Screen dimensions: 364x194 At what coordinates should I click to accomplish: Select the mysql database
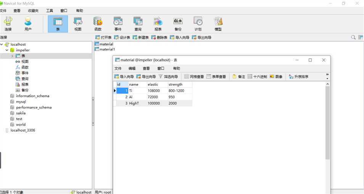(x=18, y=101)
